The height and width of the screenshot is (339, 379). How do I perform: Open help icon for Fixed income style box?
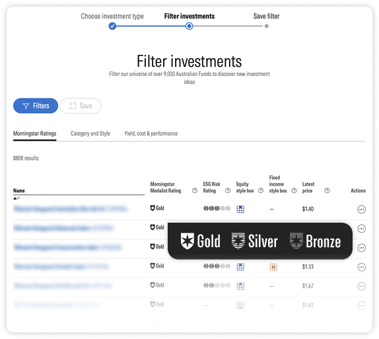tap(294, 191)
